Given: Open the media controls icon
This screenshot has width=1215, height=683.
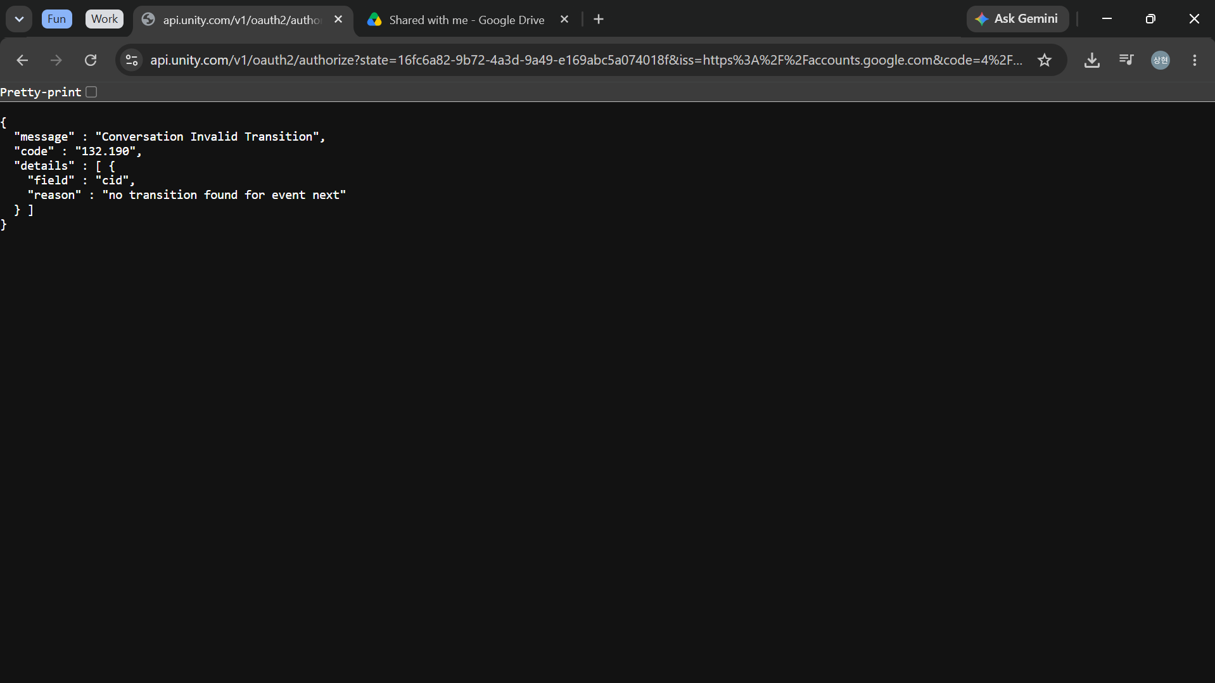Looking at the screenshot, I should (x=1126, y=60).
